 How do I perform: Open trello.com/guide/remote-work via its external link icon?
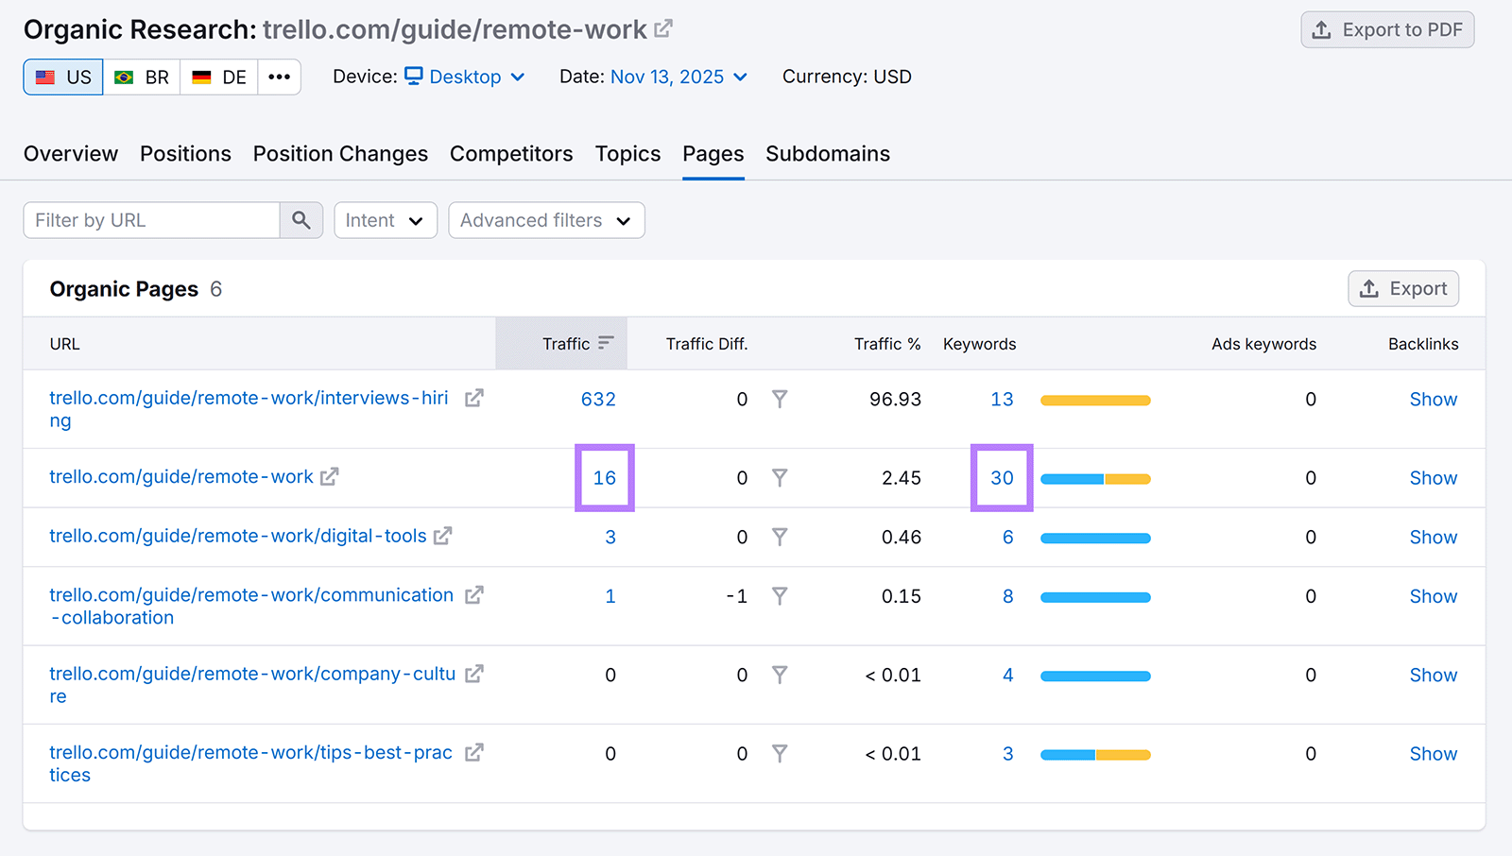click(328, 477)
